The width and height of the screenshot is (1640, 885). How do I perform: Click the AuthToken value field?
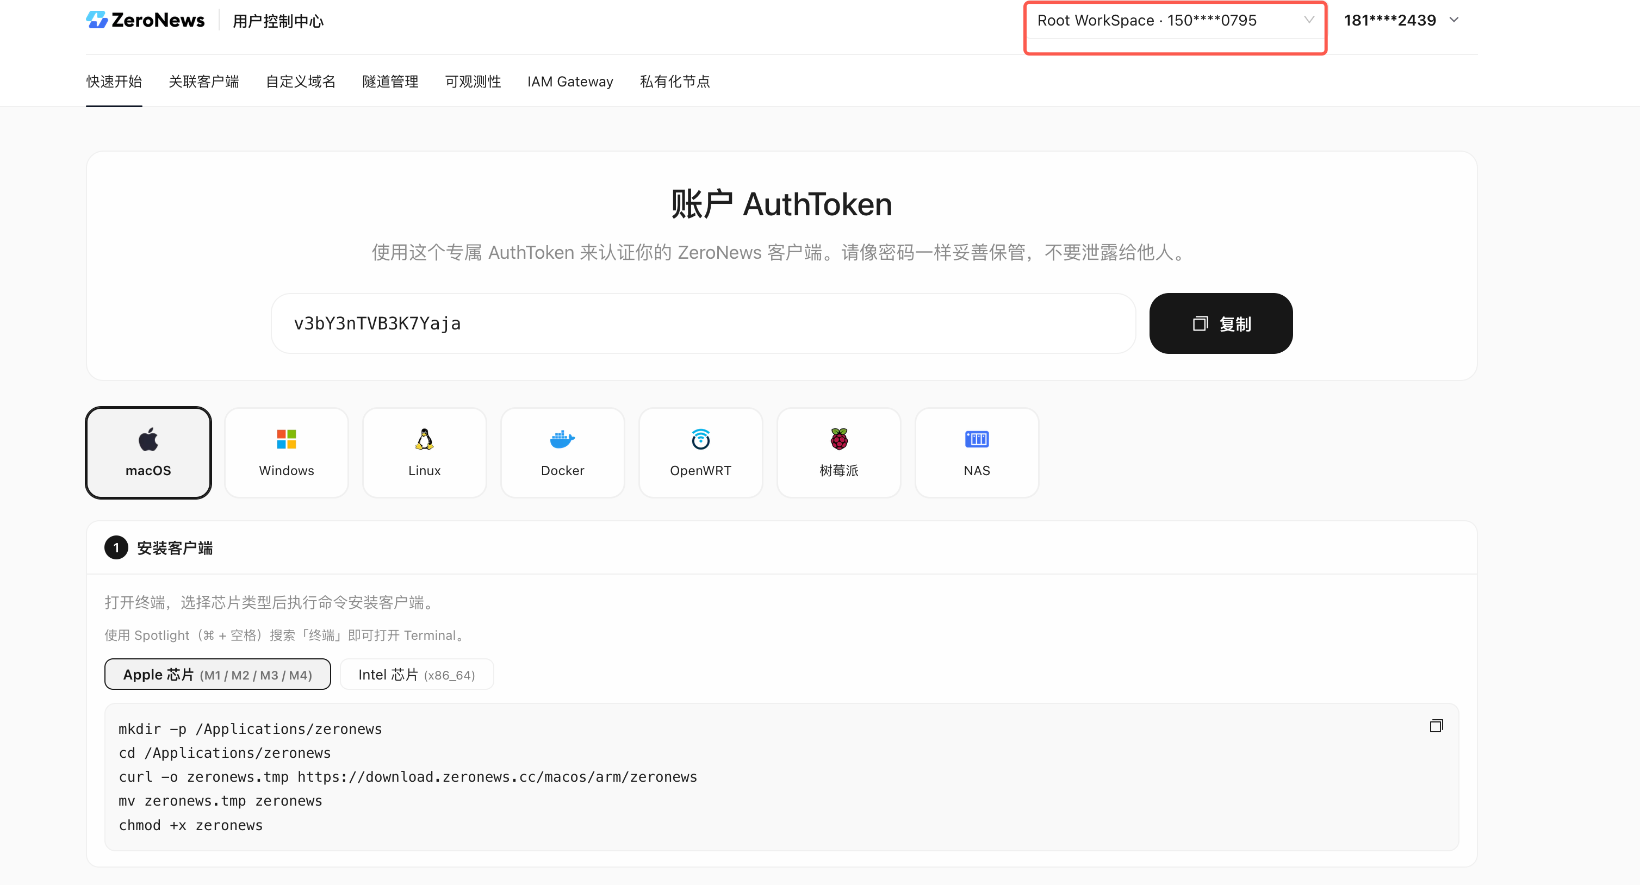point(704,323)
